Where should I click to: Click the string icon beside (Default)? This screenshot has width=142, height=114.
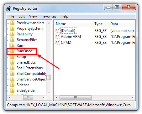[58, 30]
